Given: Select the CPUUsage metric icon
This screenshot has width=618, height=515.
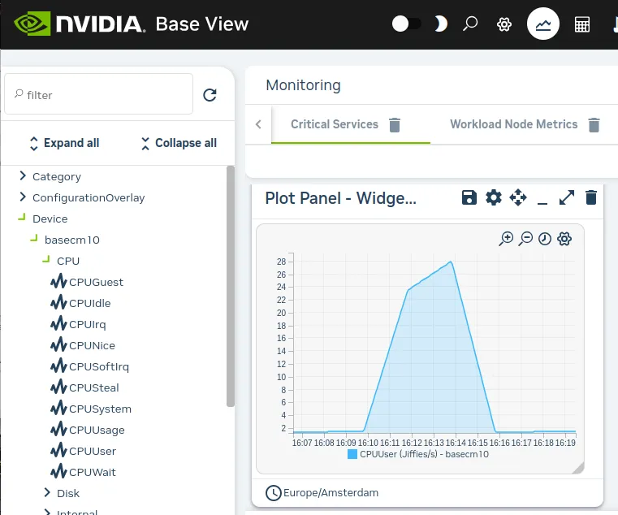Looking at the screenshot, I should 58,430.
